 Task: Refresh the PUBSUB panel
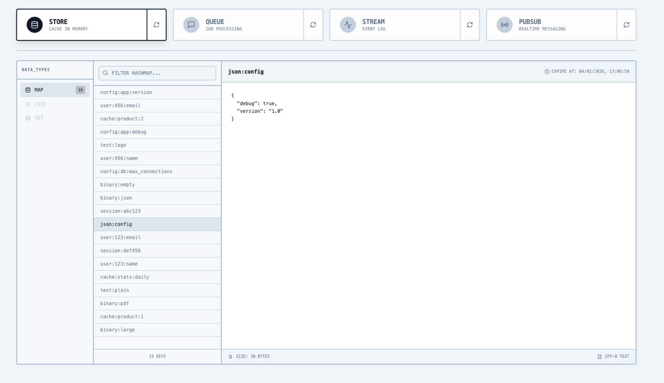point(626,25)
